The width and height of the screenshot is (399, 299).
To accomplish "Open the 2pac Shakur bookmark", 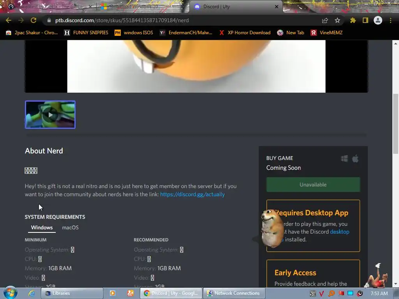I will [32, 33].
